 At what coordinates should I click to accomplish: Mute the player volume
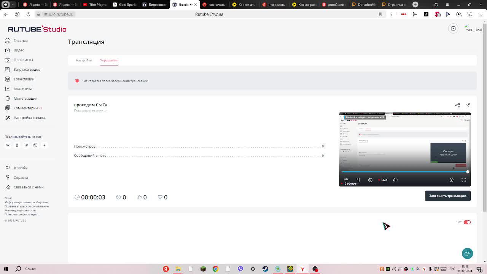[395, 180]
